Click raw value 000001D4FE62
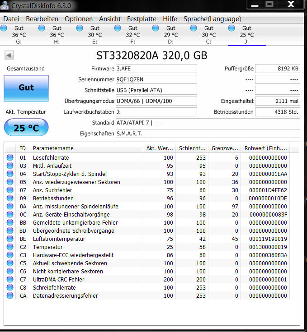This screenshot has width=307, height=332. tap(268, 190)
